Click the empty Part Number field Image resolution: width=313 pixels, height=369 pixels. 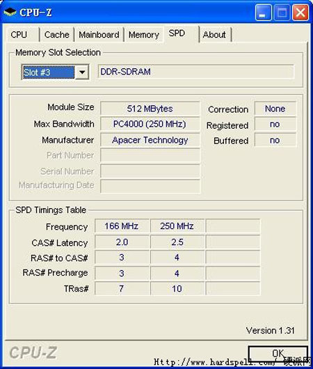[150, 155]
